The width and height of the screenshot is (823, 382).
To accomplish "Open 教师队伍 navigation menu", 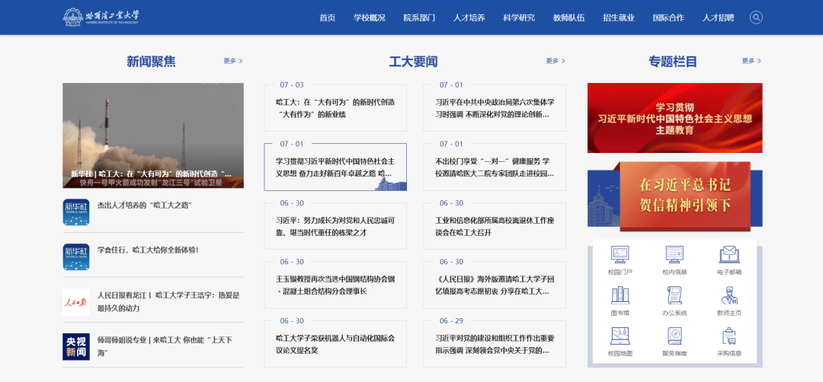I will (x=569, y=18).
